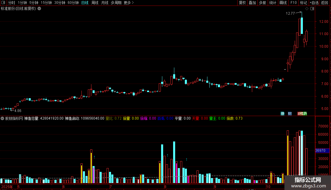Toggle the right info panel icon
This screenshot has height=190, width=331.
click(312, 9)
